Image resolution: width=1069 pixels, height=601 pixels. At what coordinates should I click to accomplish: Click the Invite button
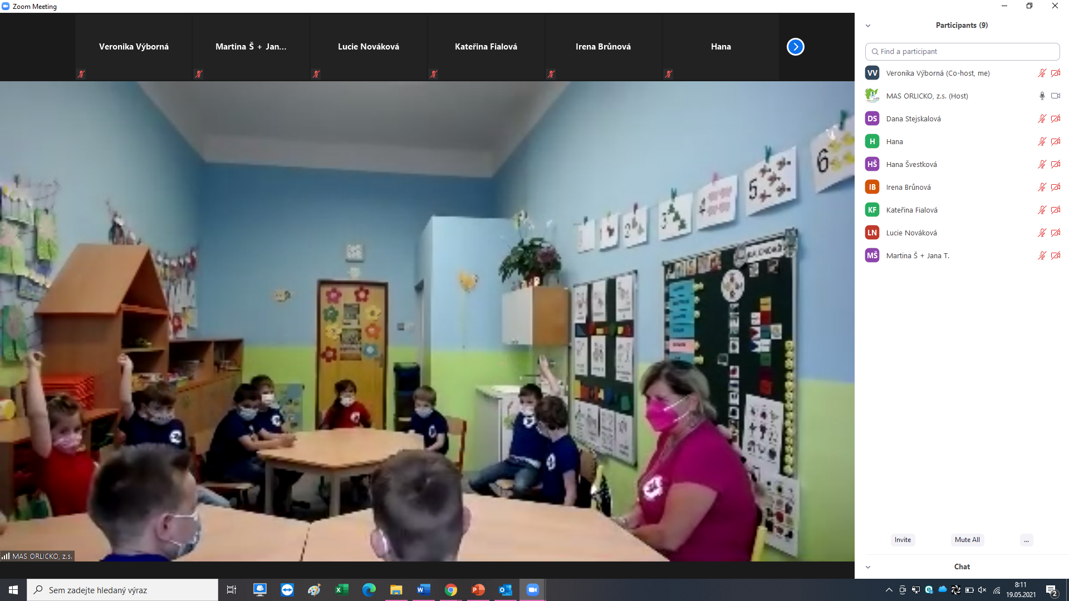tap(903, 540)
